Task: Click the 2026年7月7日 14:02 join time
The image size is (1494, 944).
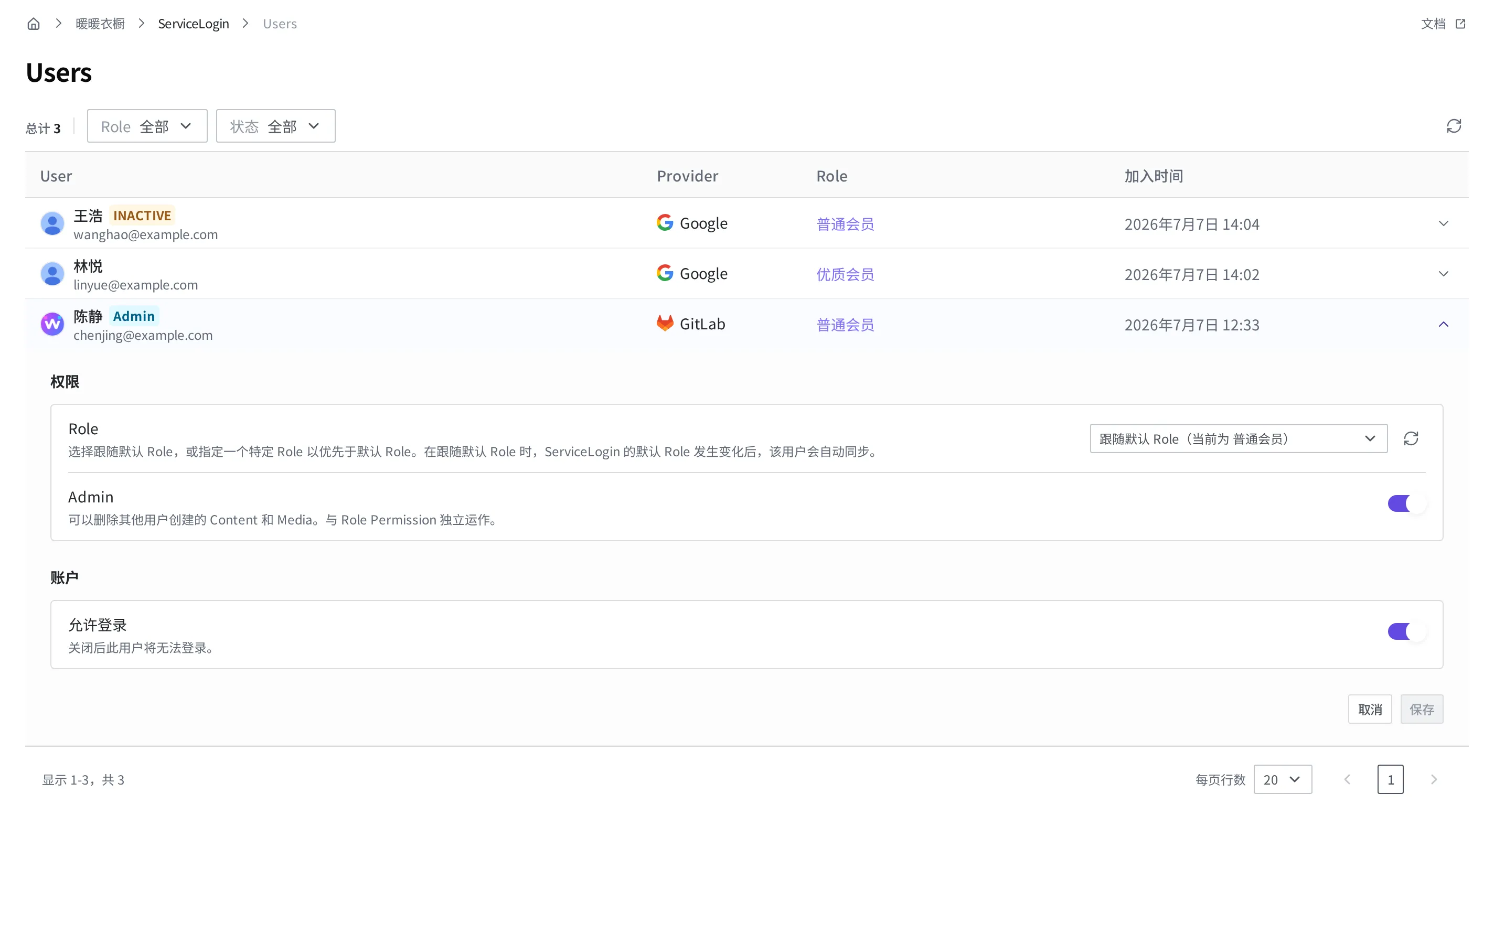Action: [1192, 274]
